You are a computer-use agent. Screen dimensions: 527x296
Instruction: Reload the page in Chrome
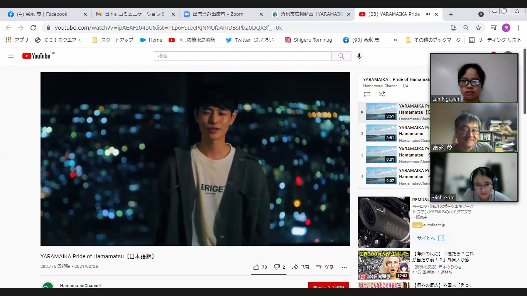pos(33,28)
